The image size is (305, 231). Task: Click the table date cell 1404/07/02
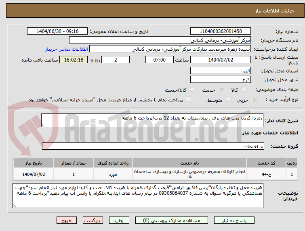[x=34, y=174]
